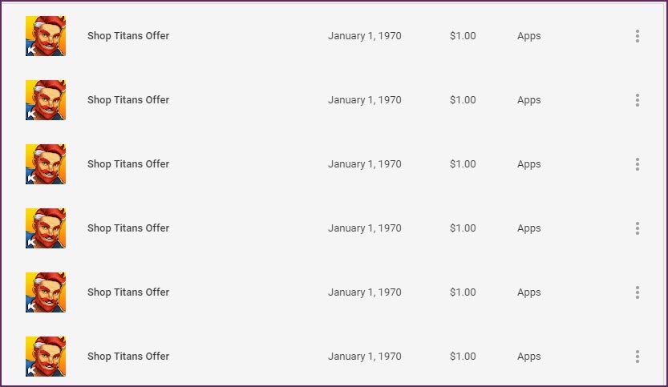This screenshot has width=668, height=387.
Task: Open three-dot menu for third Shop Titans Offer
Action: point(638,164)
